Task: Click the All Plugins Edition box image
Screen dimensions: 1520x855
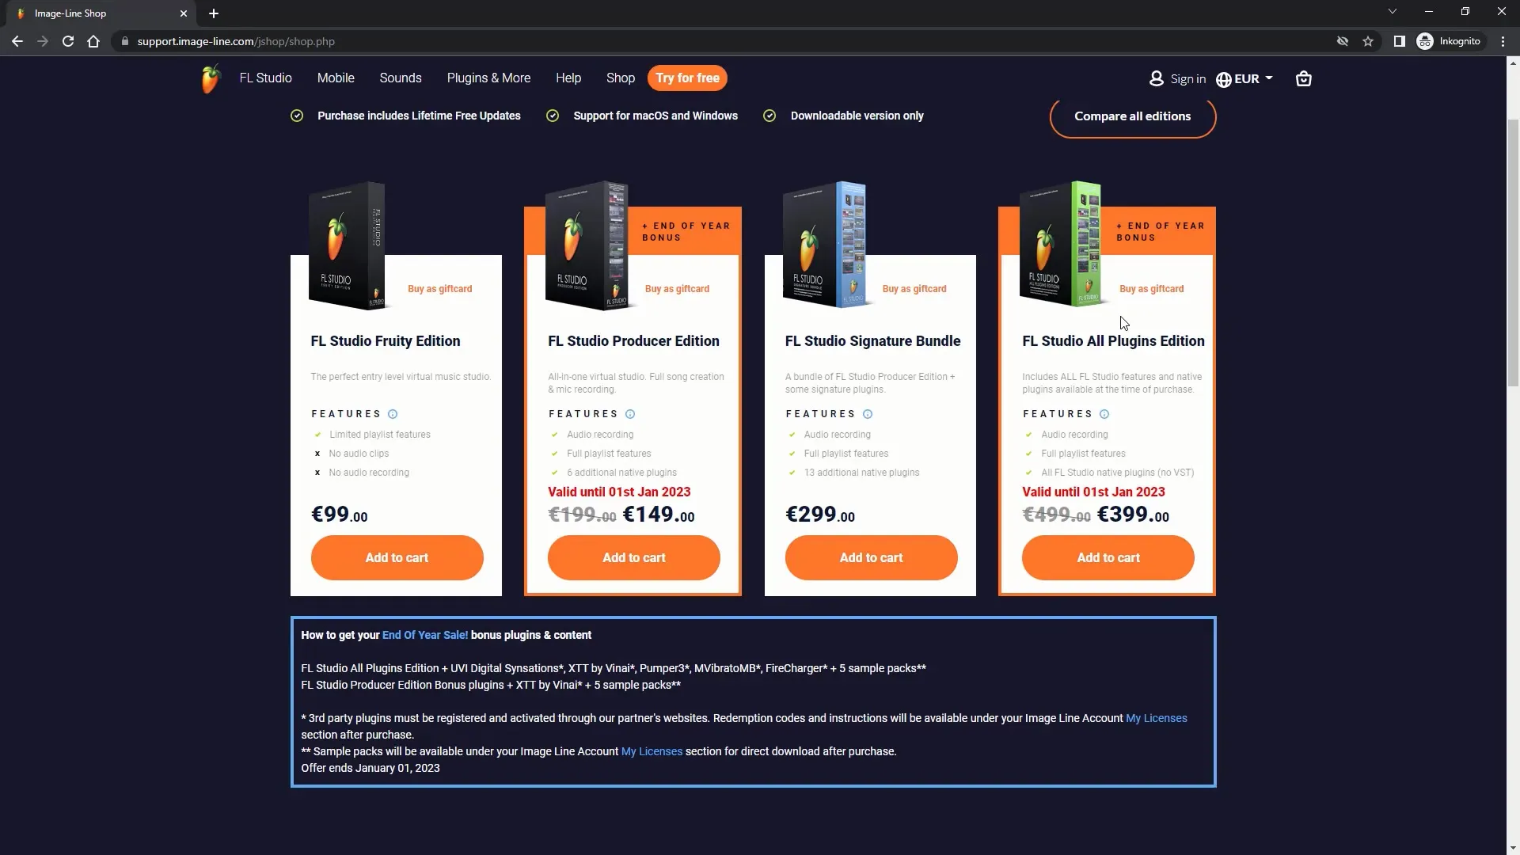Action: point(1060,244)
